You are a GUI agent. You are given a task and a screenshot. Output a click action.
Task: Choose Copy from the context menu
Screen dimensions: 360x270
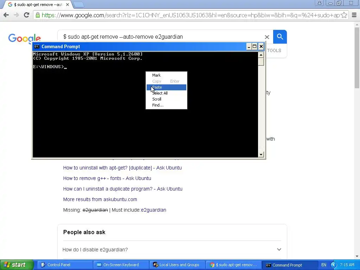pos(166,81)
